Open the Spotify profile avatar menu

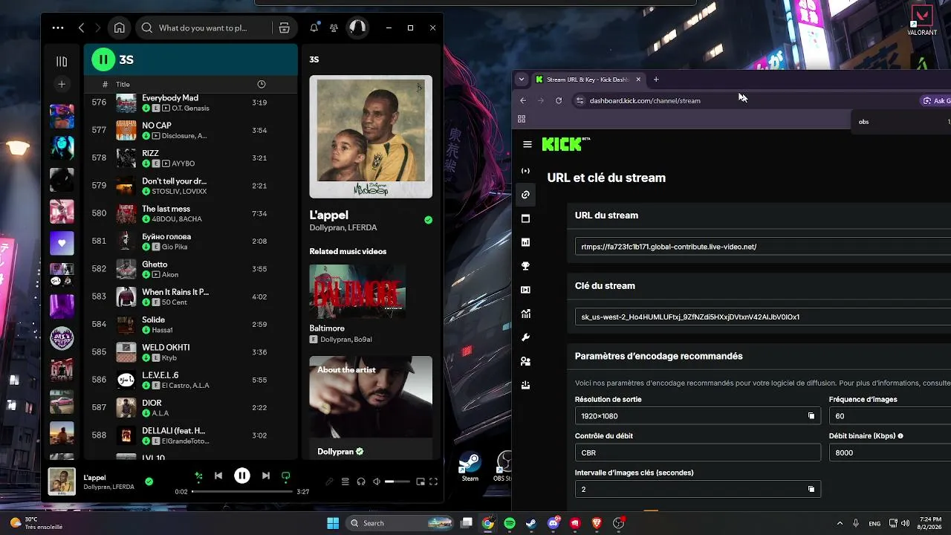tap(357, 28)
